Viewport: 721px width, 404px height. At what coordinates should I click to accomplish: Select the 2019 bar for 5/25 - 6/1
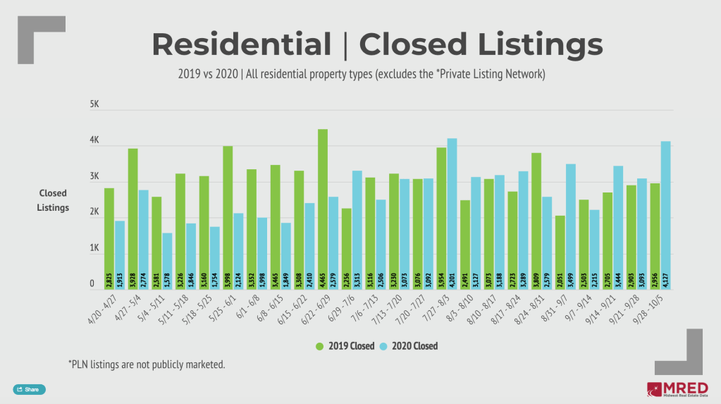228,218
